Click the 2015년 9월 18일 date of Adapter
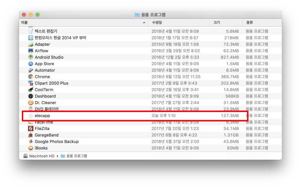Viewport: 301px width, 187px height. [175, 44]
